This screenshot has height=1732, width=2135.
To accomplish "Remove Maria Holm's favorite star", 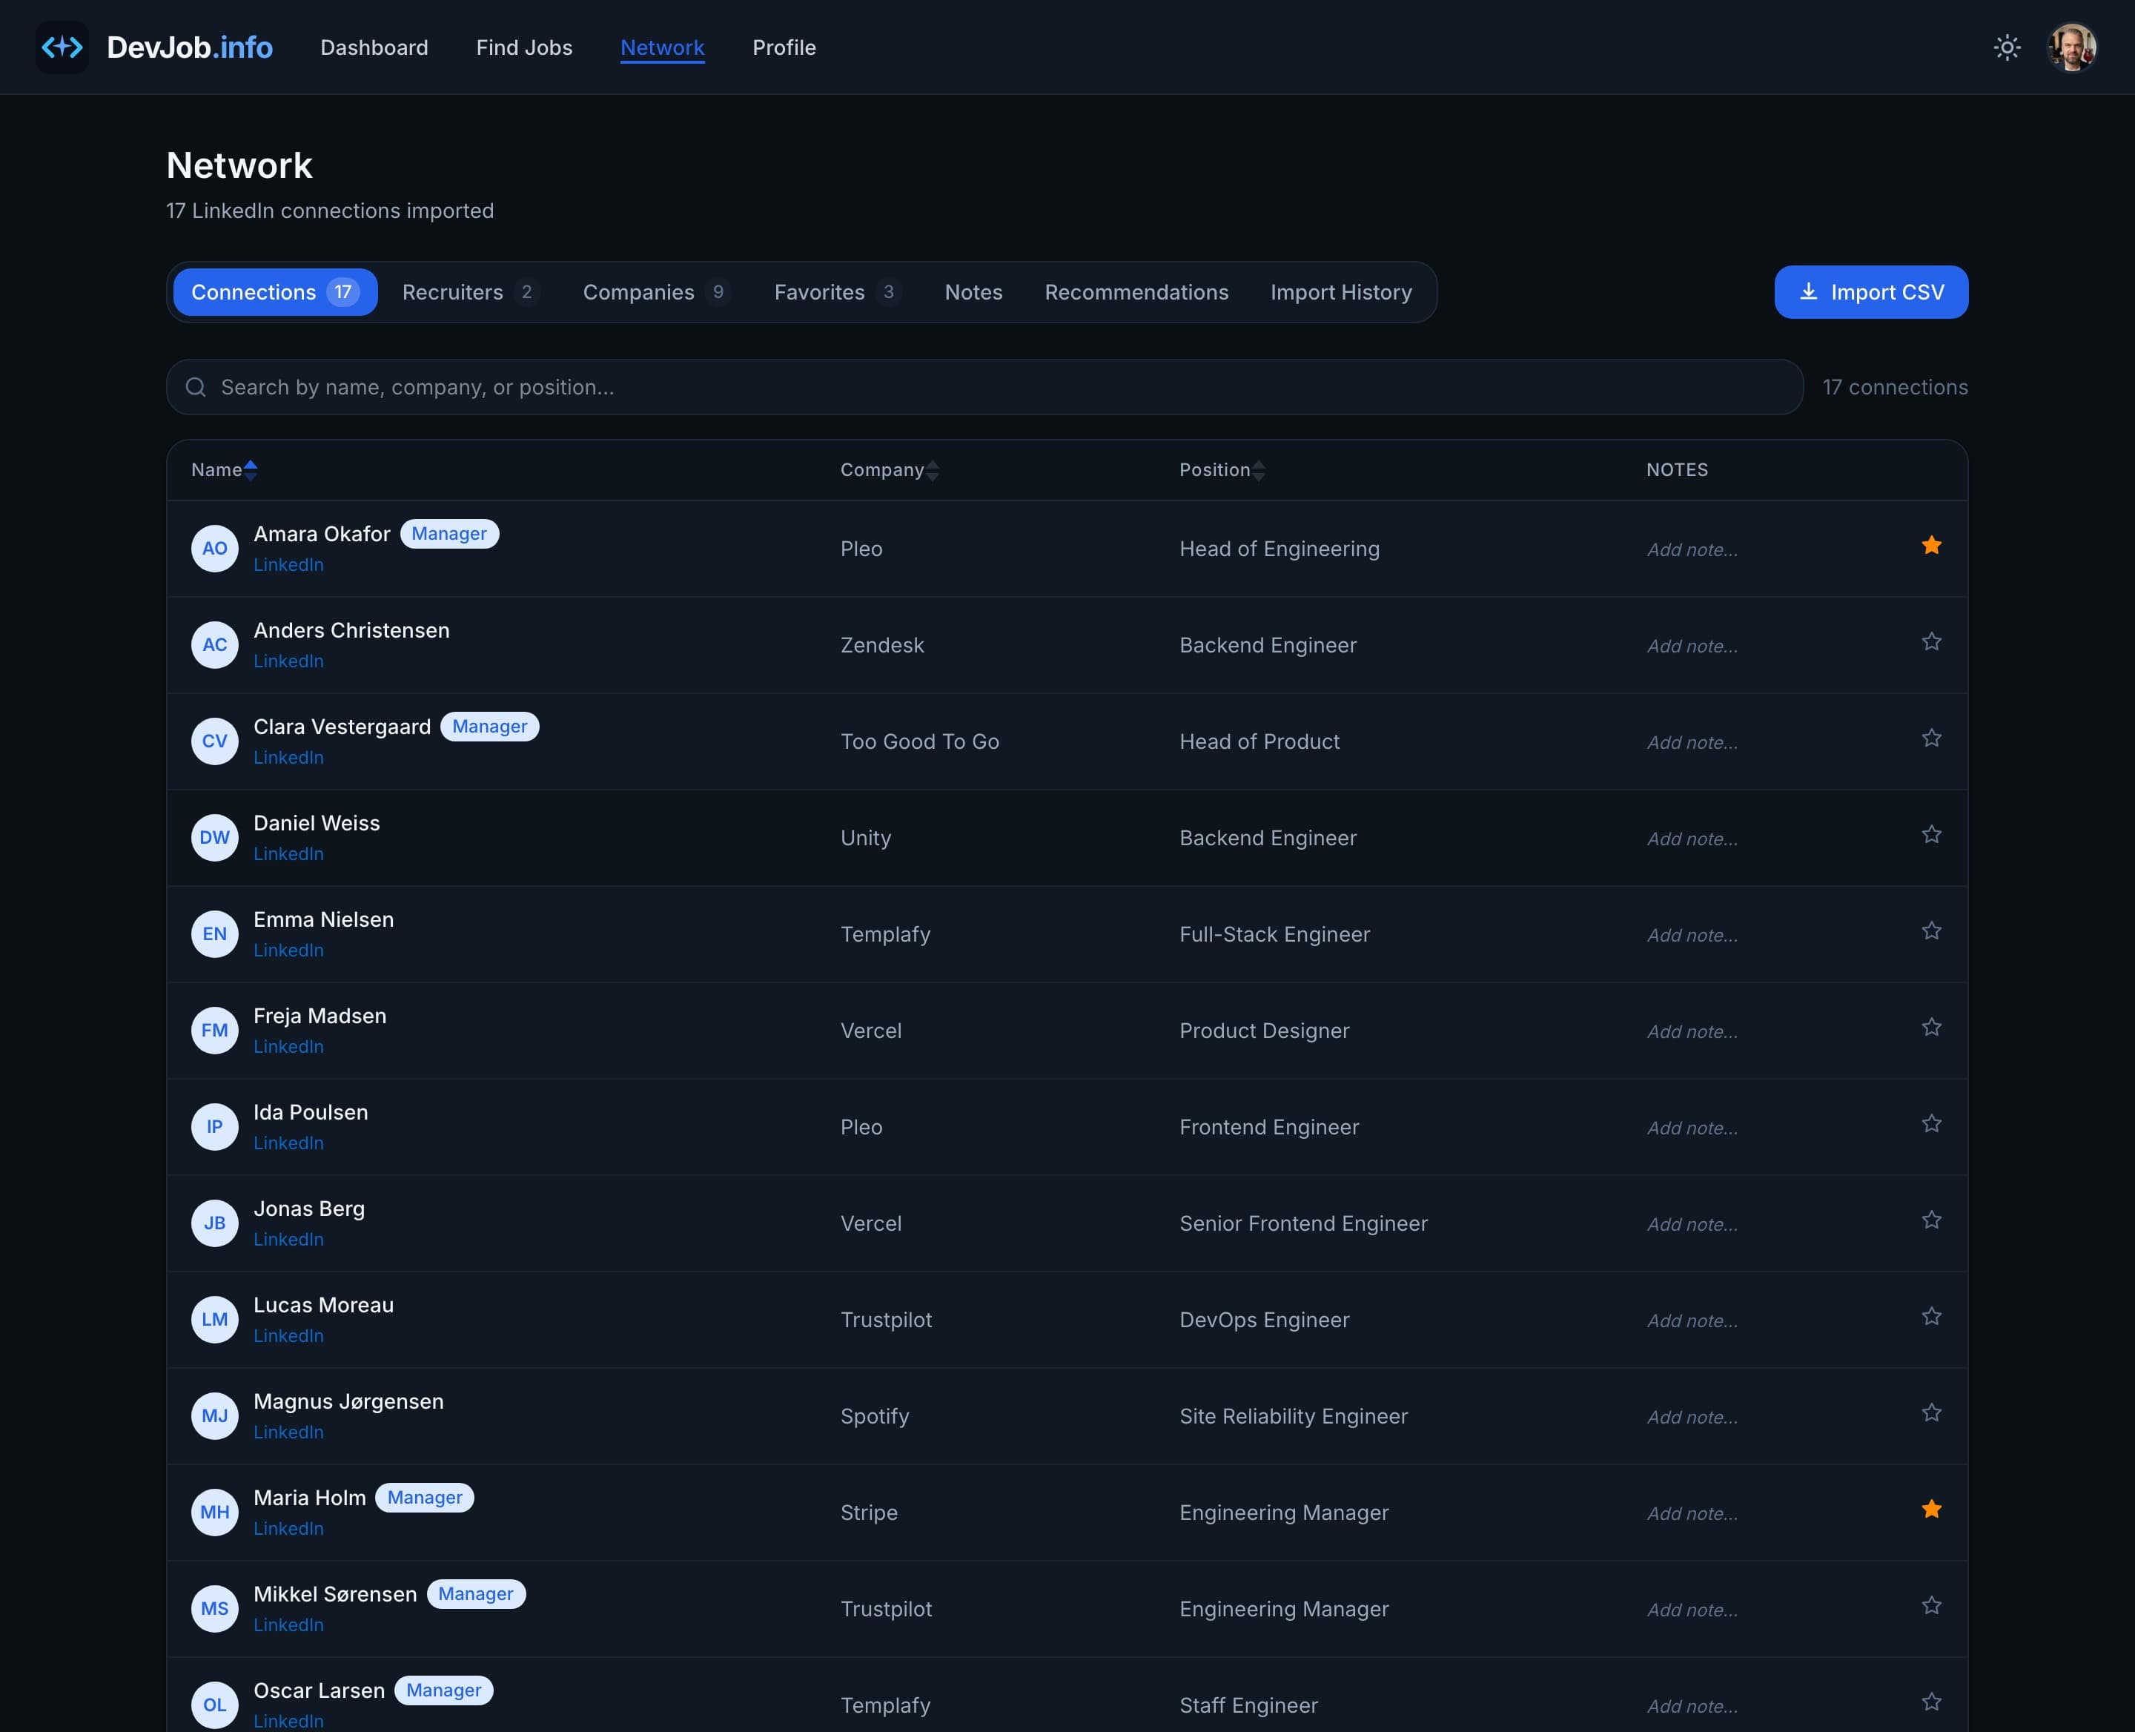I will 1931,1509.
